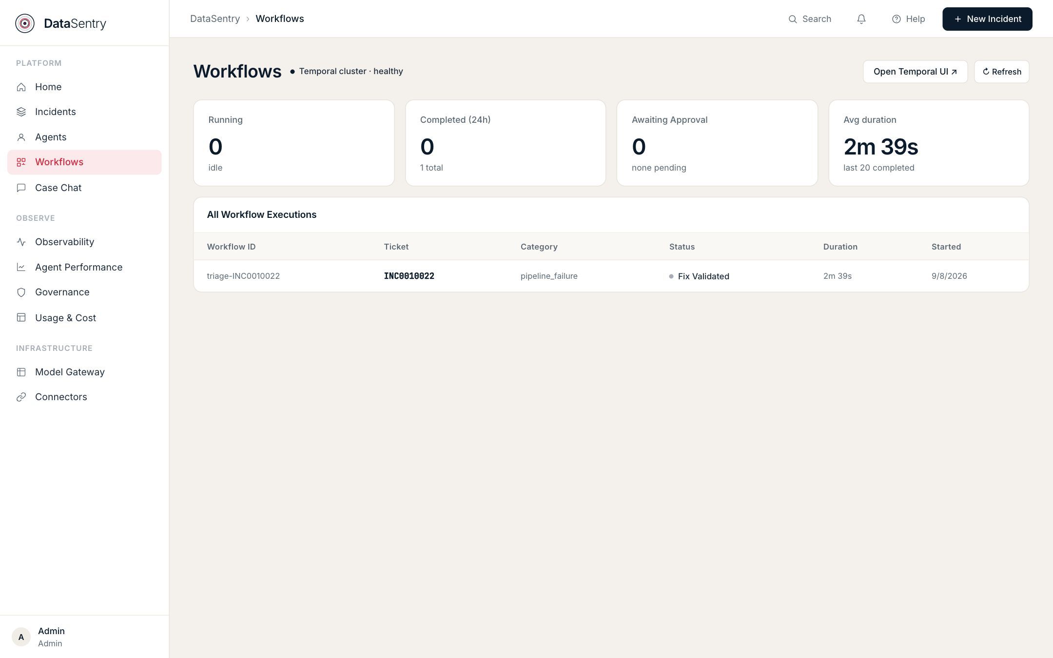The width and height of the screenshot is (1053, 658).
Task: Select Workflows in sidebar
Action: pos(84,162)
